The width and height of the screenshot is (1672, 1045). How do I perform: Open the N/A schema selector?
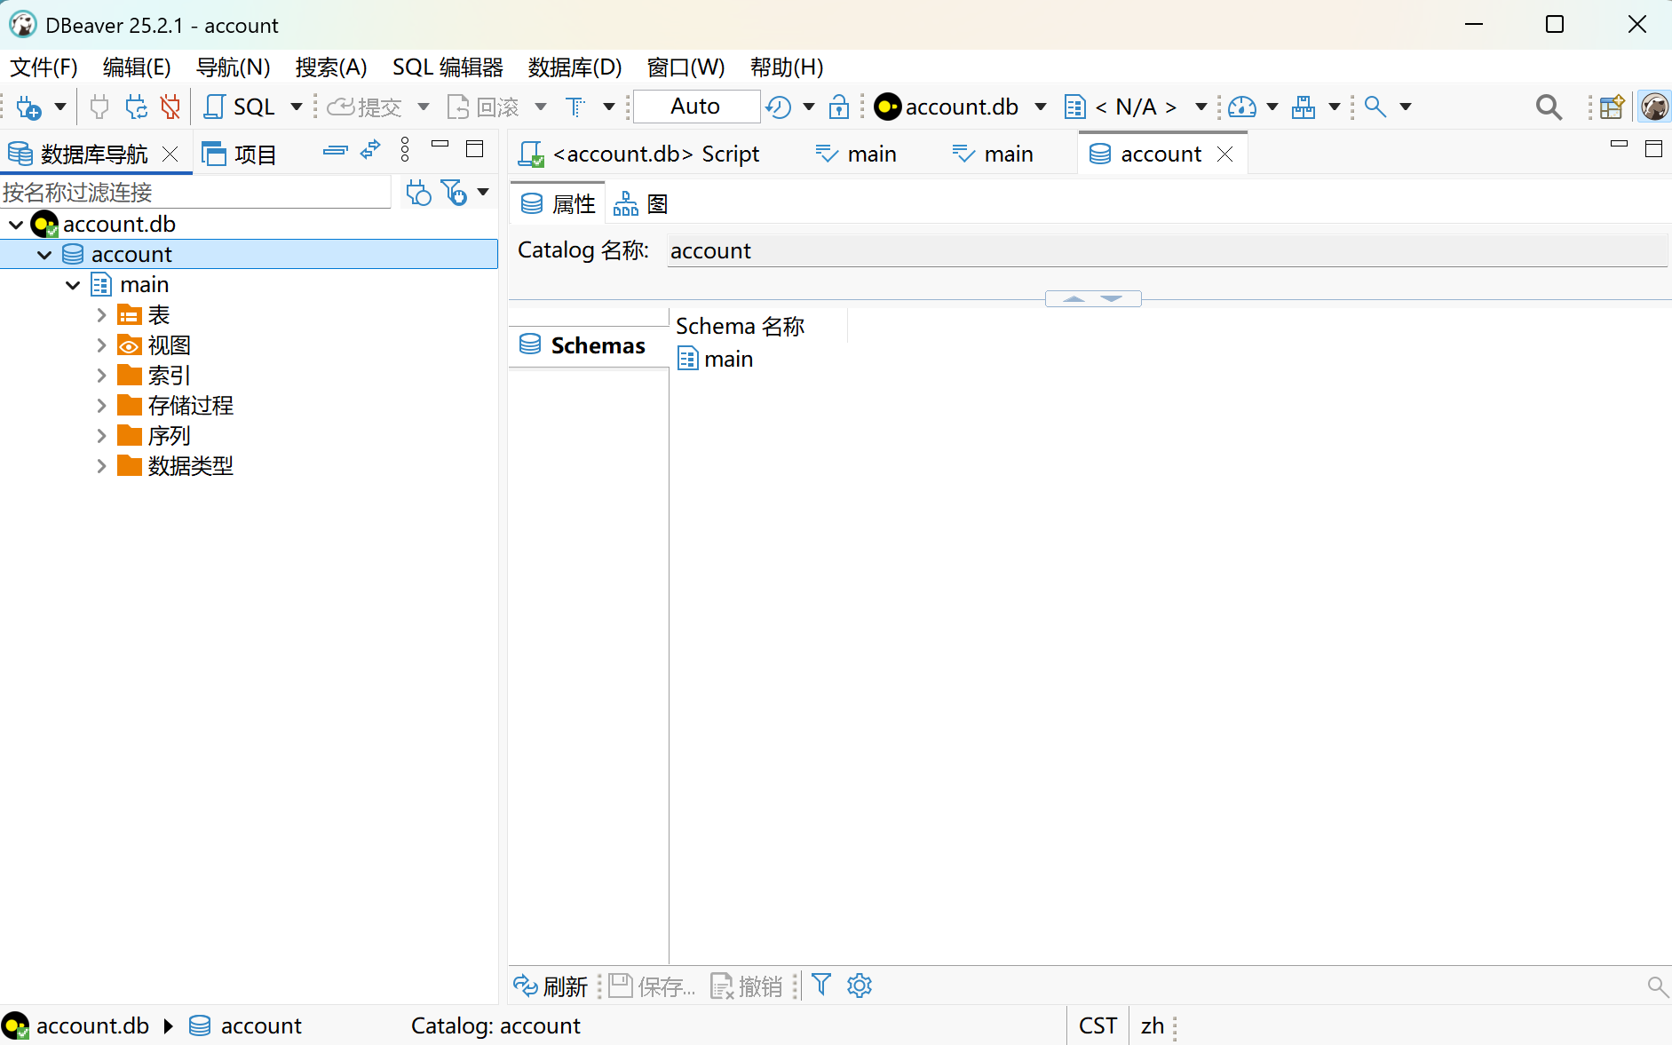coord(1136,107)
